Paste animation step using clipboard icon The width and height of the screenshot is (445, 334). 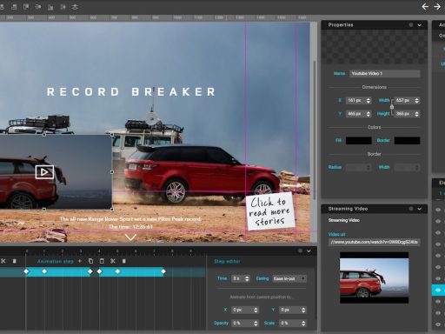[102, 261]
